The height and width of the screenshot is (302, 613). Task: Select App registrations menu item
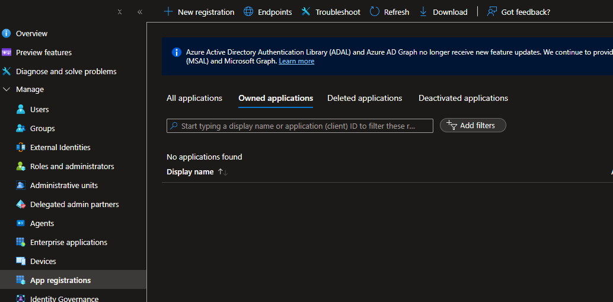[73, 280]
